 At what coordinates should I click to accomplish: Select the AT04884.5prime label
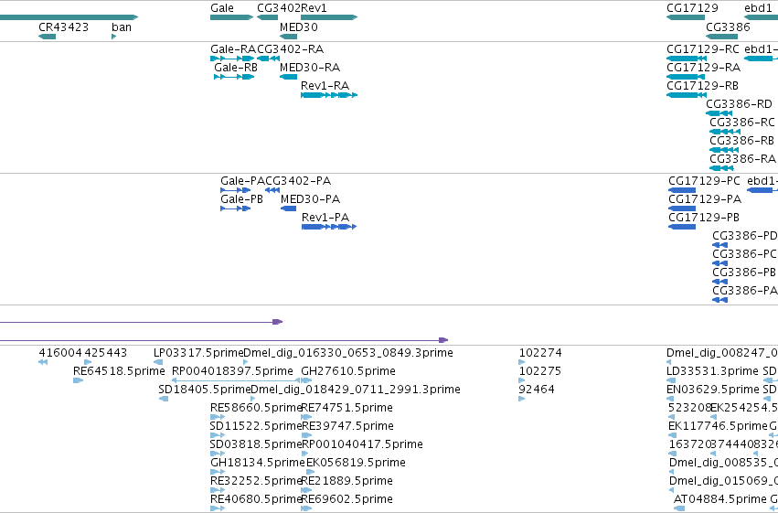tap(720, 500)
